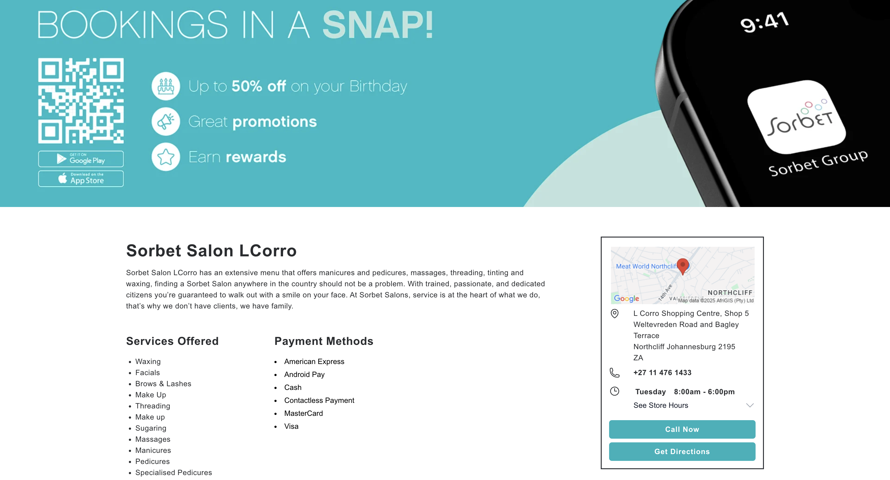This screenshot has height=480, width=890.
Task: Click the address pin icon
Action: [x=615, y=313]
